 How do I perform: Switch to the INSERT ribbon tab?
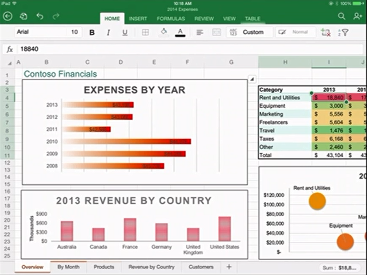(x=138, y=19)
